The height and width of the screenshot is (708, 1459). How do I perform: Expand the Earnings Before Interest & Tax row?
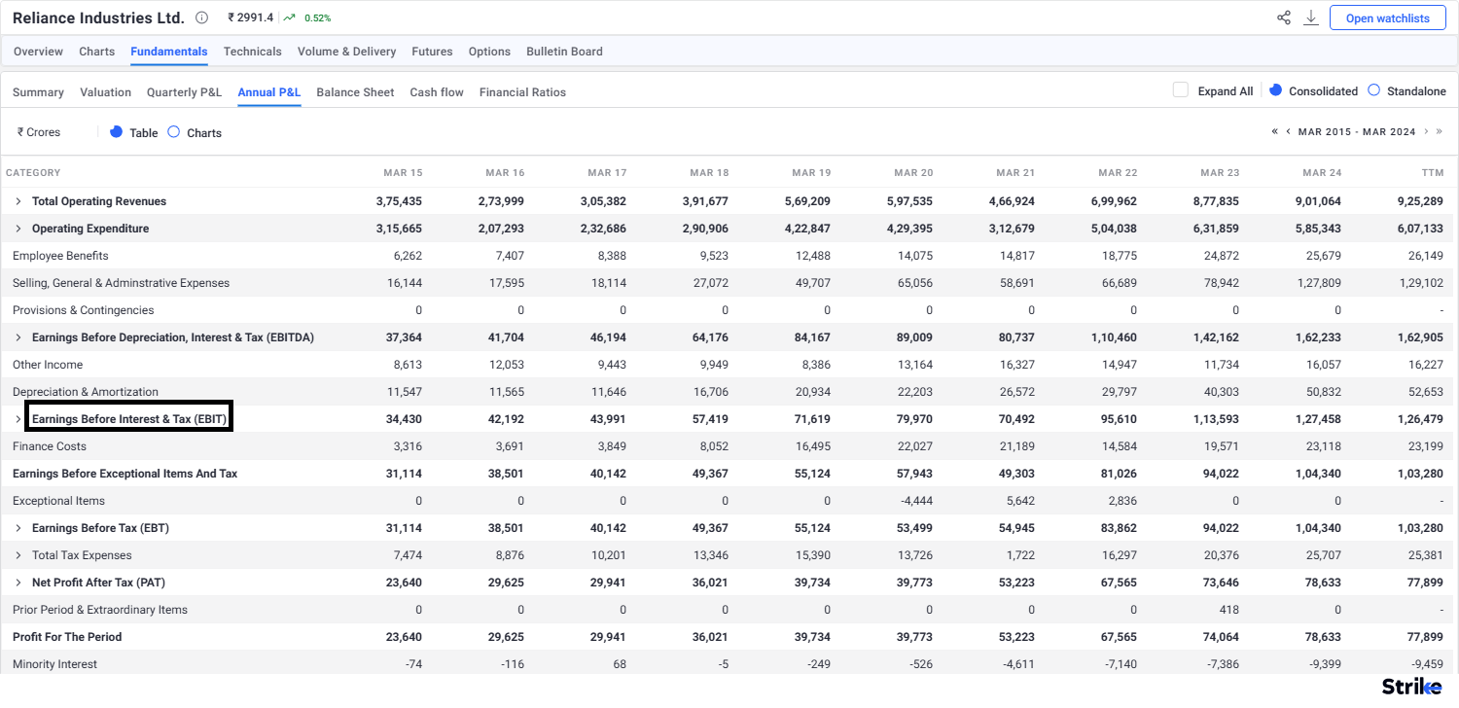[18, 419]
